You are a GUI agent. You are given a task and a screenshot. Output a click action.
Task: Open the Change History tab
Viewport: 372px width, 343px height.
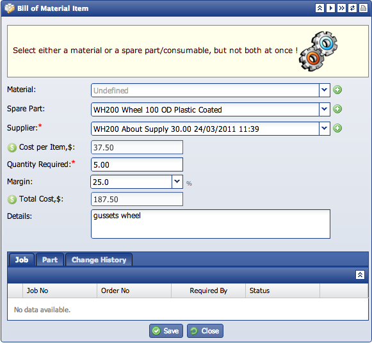point(99,260)
